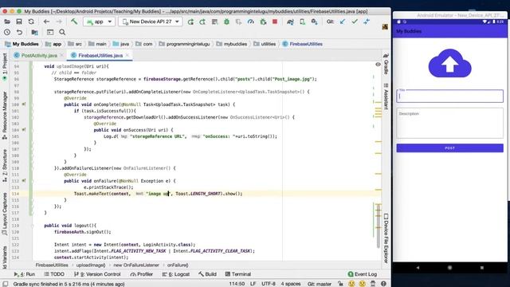The height and width of the screenshot is (287, 510).
Task: Change the UTF-8 file encoding in status bar
Action: [x=269, y=284]
